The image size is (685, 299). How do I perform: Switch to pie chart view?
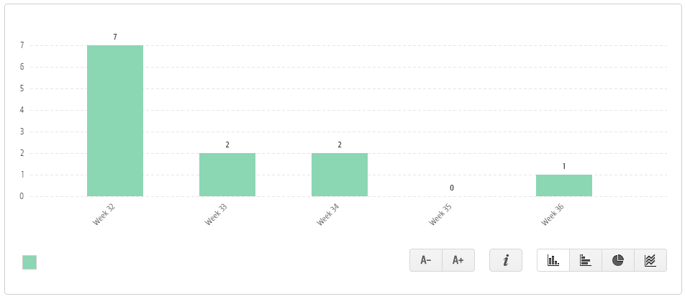click(x=617, y=260)
